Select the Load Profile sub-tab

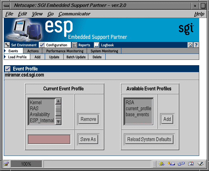pyautogui.click(x=17, y=57)
